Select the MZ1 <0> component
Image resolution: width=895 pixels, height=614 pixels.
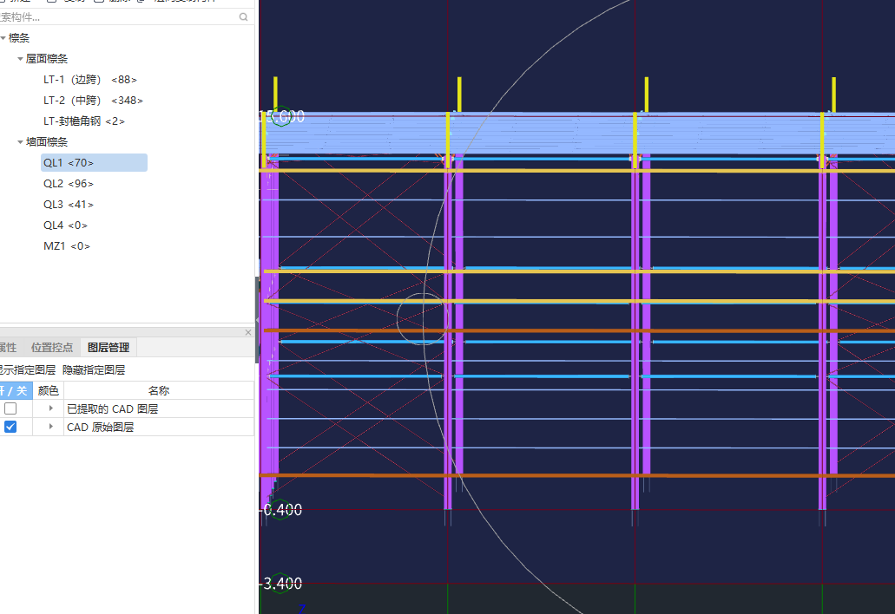click(x=67, y=245)
